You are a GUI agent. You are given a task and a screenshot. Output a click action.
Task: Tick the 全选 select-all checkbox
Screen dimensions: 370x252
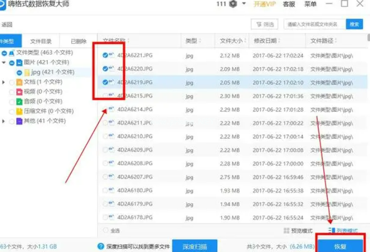(105, 231)
